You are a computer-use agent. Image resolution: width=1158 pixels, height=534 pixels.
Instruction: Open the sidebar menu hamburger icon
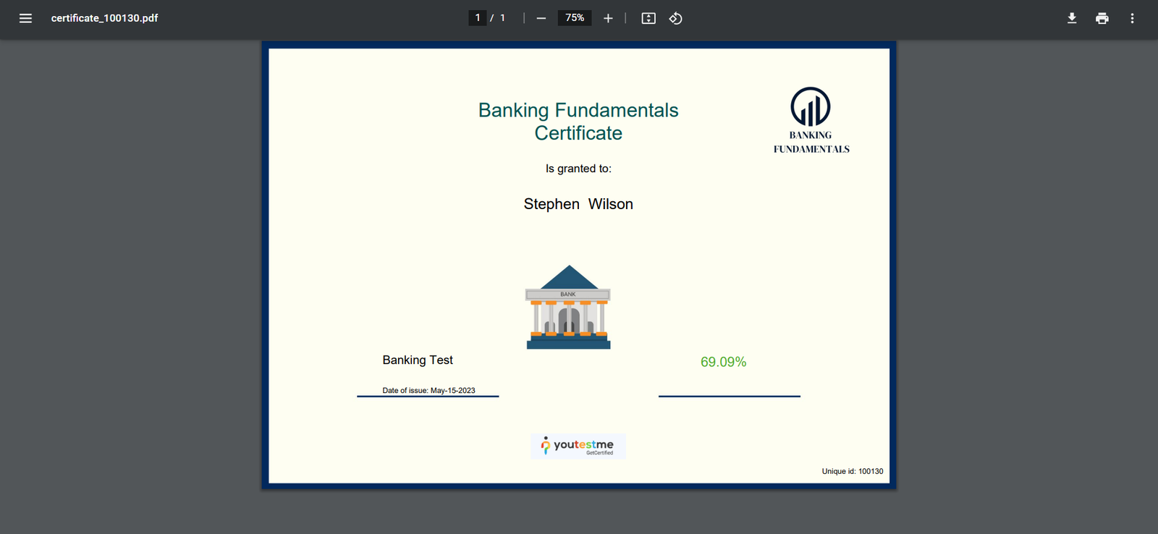click(x=25, y=18)
